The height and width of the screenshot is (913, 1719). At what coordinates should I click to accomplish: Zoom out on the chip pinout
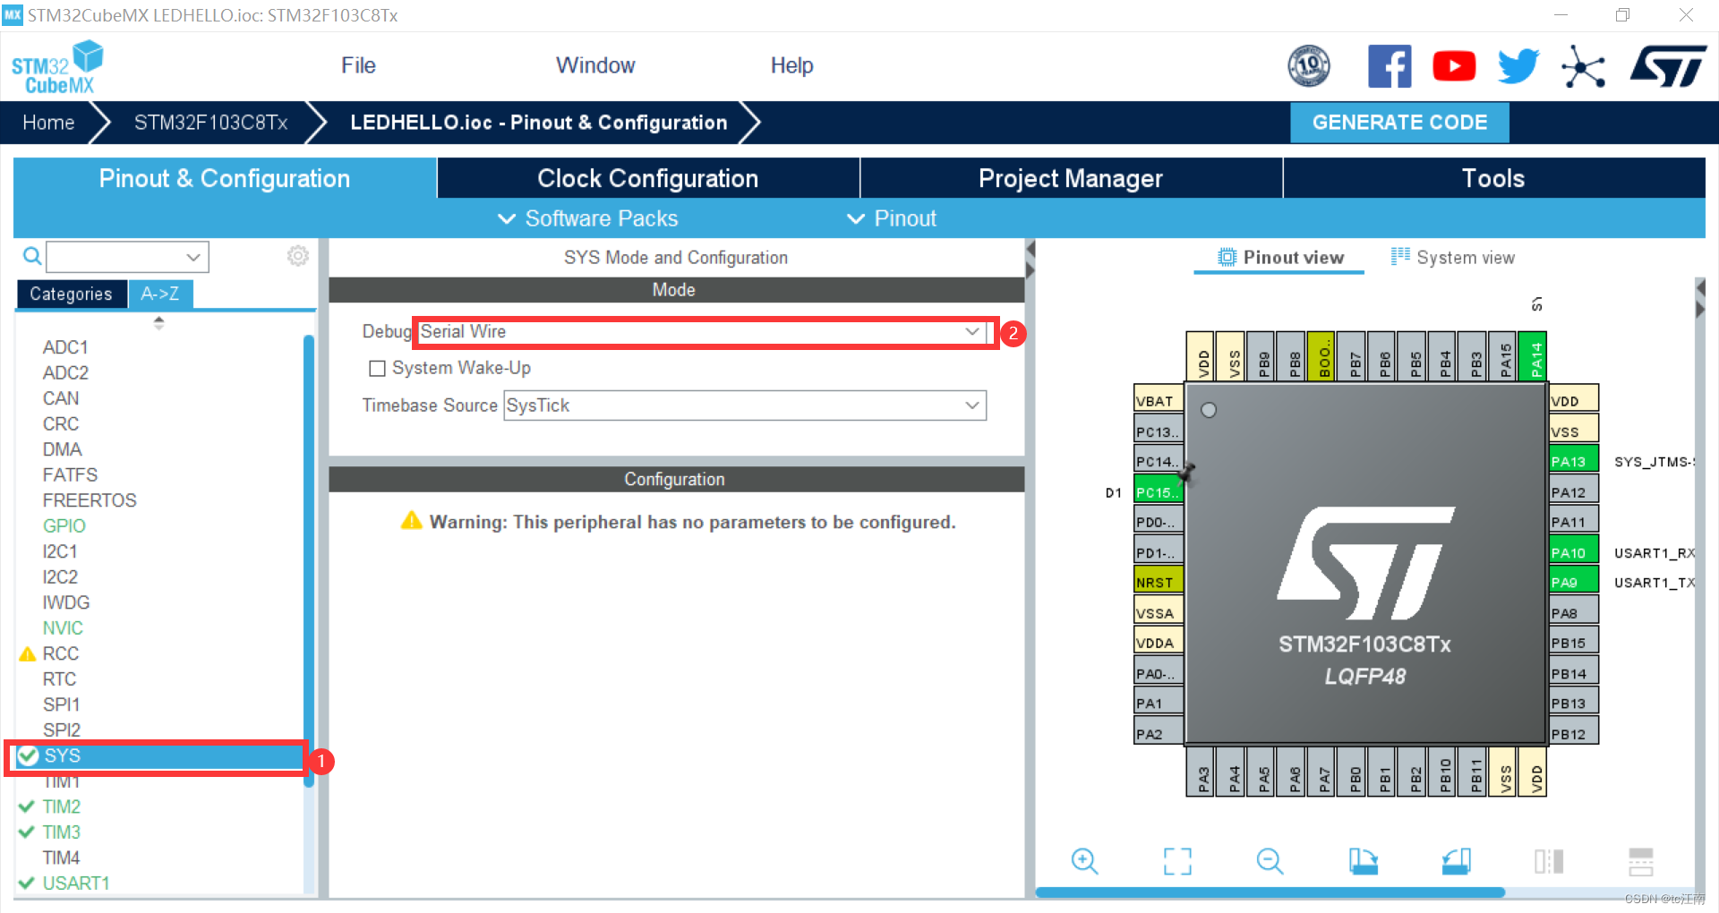(1270, 861)
